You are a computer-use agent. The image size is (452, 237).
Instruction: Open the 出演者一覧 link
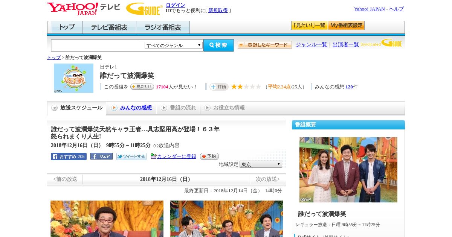345,44
